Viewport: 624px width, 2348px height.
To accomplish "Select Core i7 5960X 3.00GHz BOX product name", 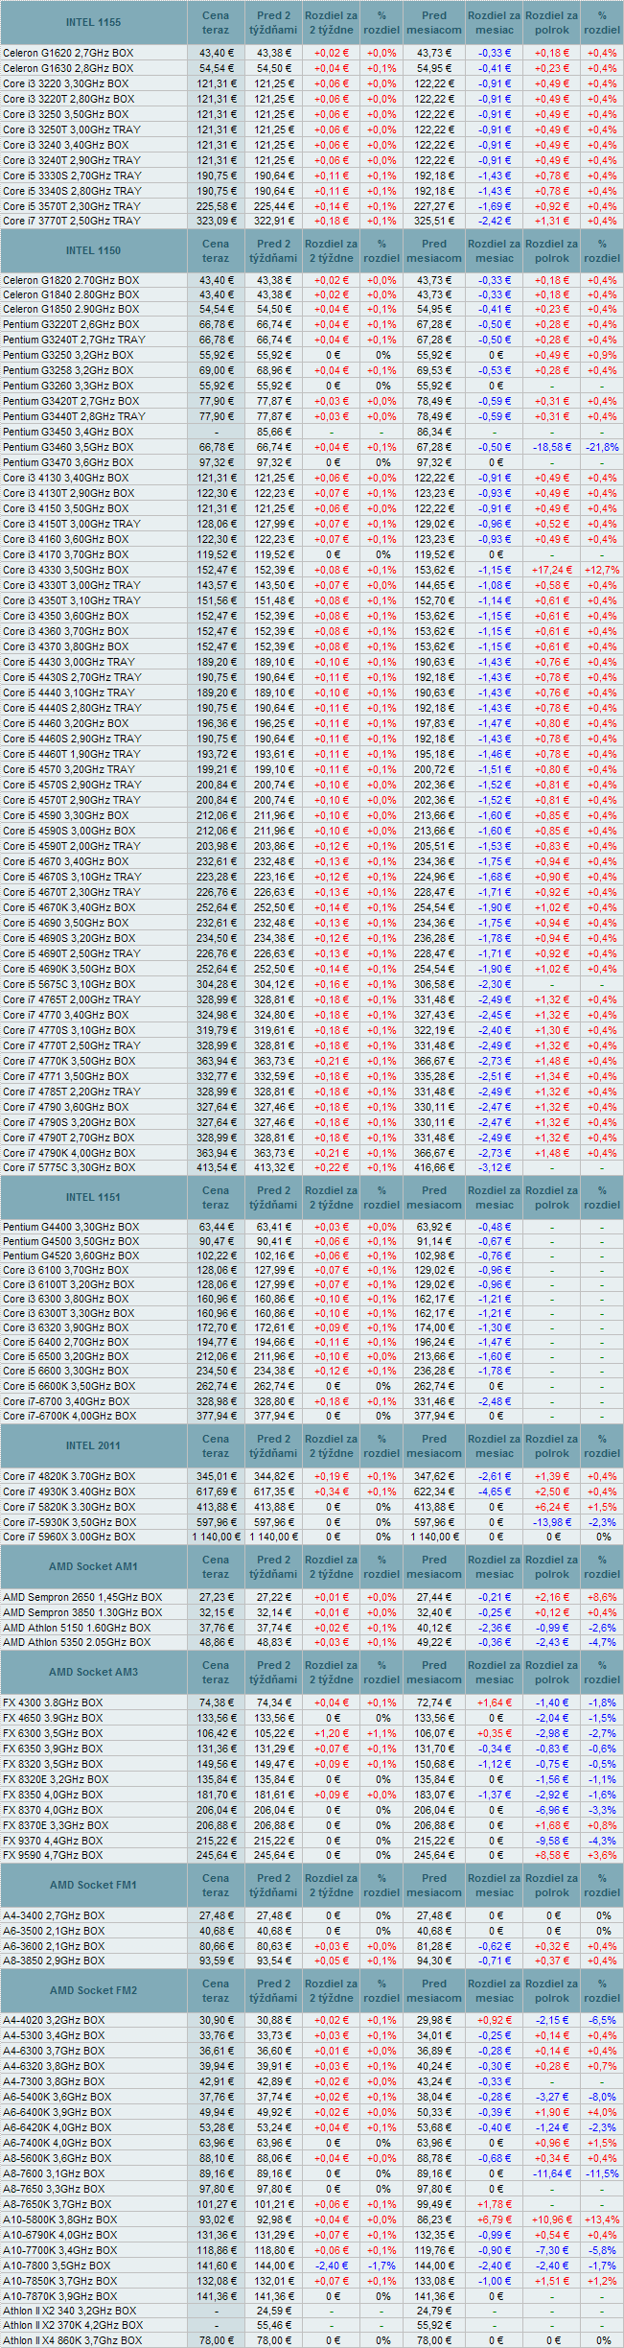I will (69, 1537).
